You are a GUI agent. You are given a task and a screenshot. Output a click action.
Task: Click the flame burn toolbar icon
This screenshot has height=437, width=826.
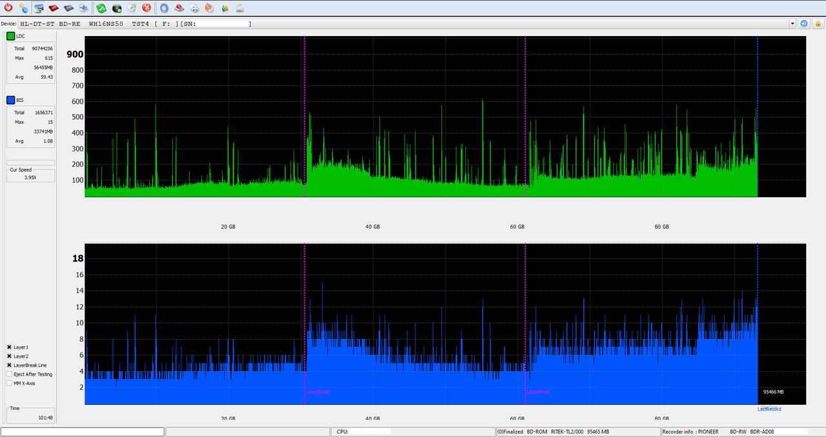209,8
